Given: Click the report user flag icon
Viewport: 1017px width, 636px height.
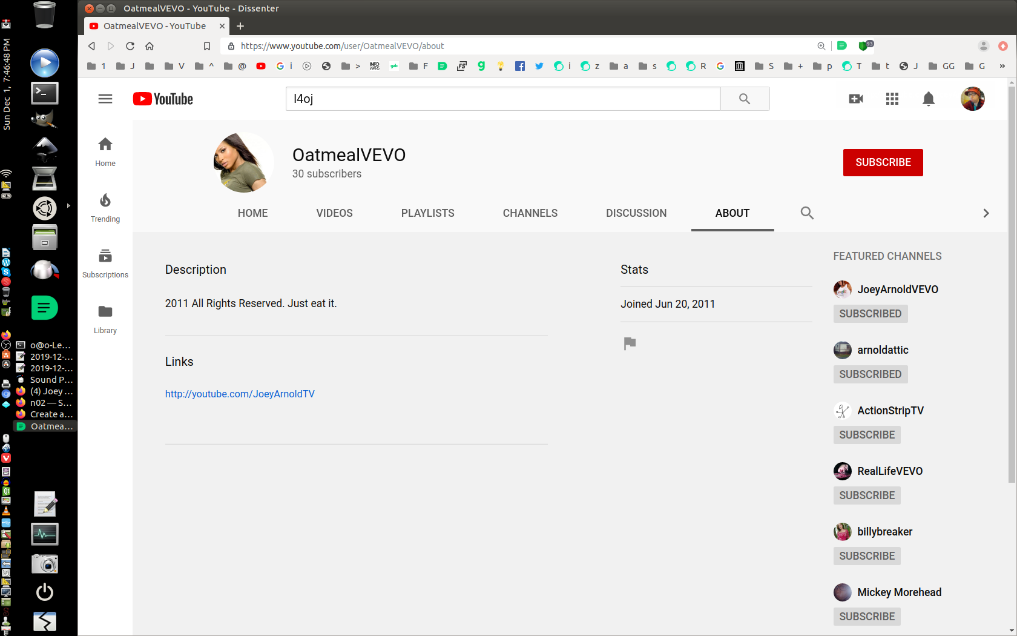Looking at the screenshot, I should (x=630, y=343).
